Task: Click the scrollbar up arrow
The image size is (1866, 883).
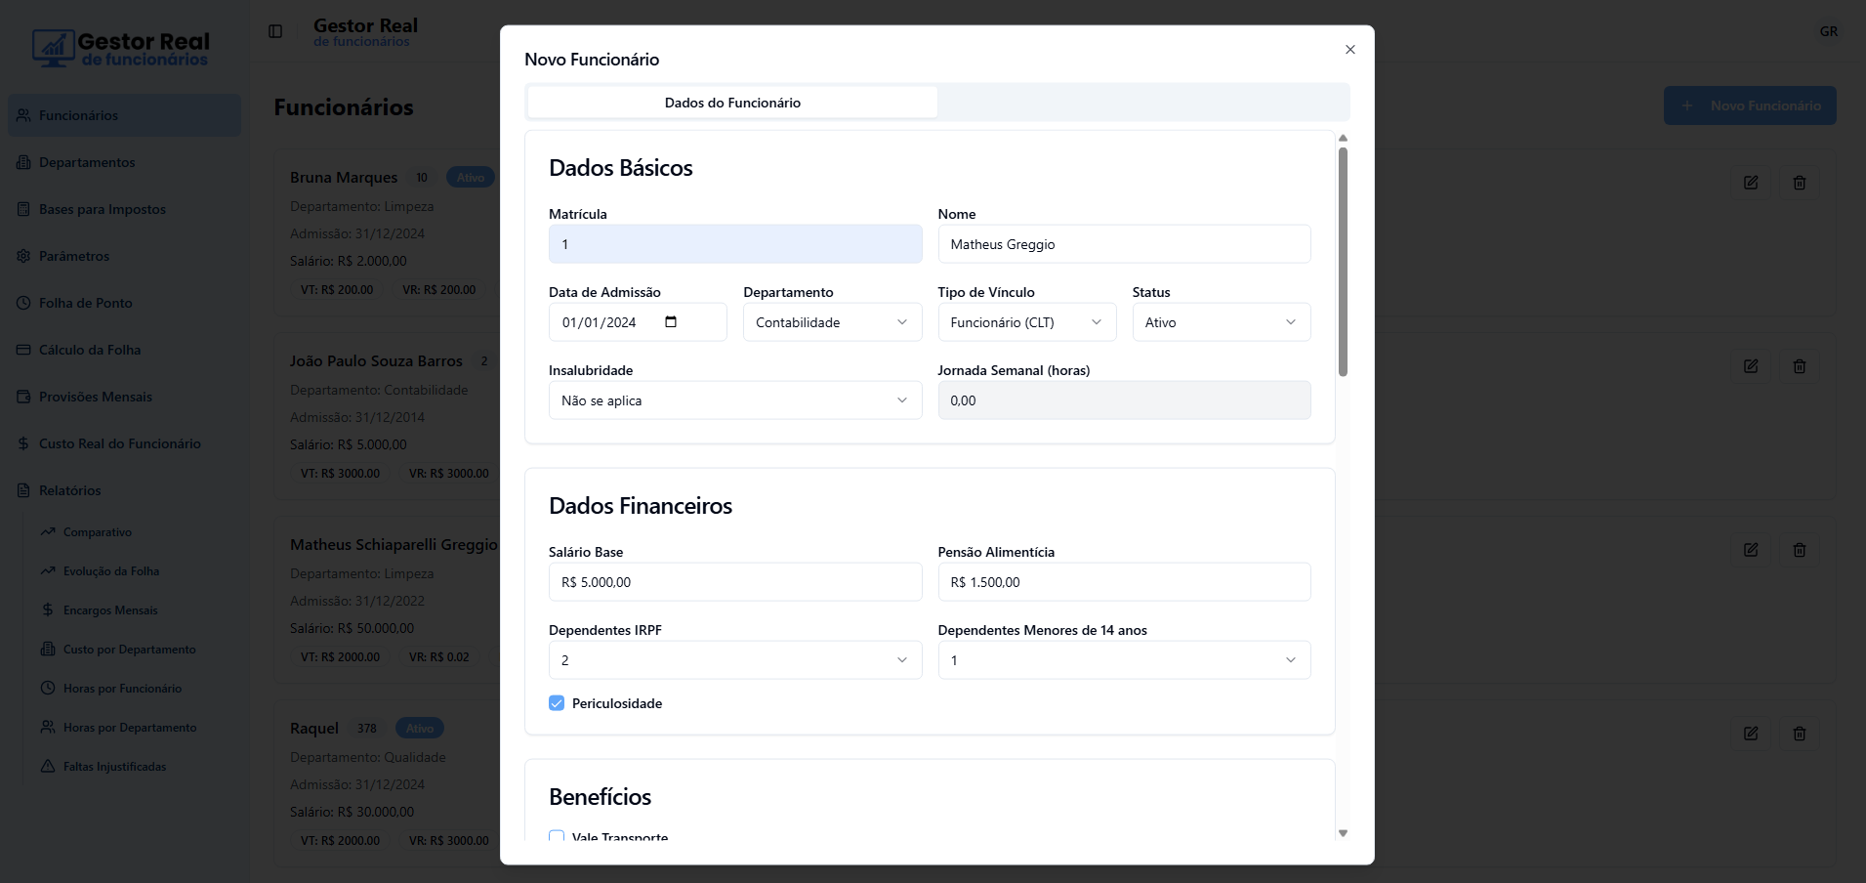Action: pyautogui.click(x=1343, y=138)
